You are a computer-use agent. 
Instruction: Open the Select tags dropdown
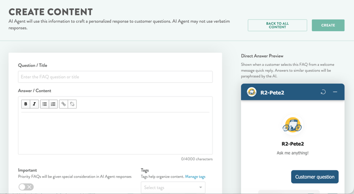[x=173, y=188]
